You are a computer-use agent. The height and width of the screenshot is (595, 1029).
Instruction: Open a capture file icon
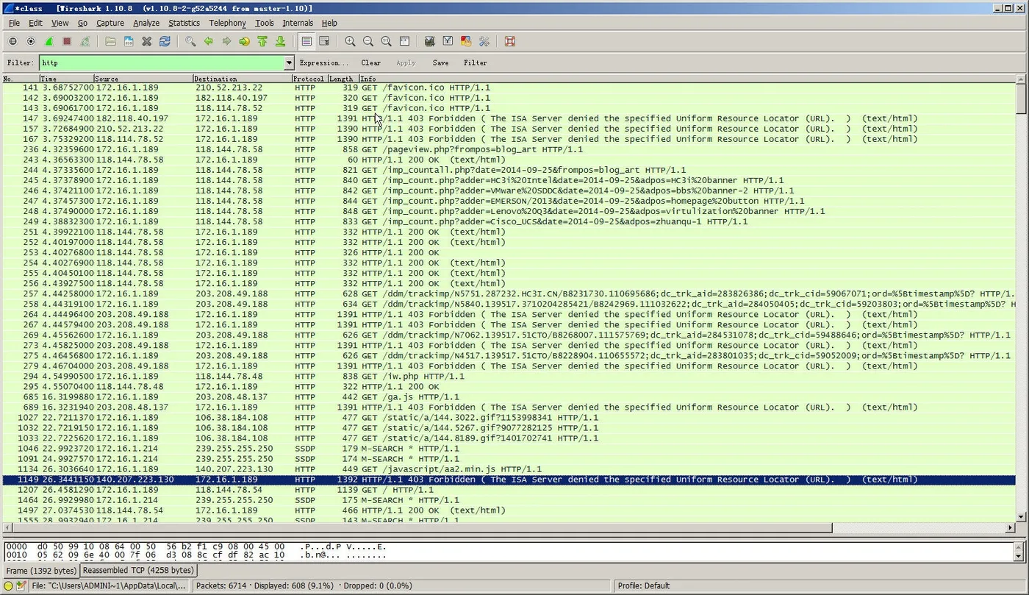tap(110, 42)
